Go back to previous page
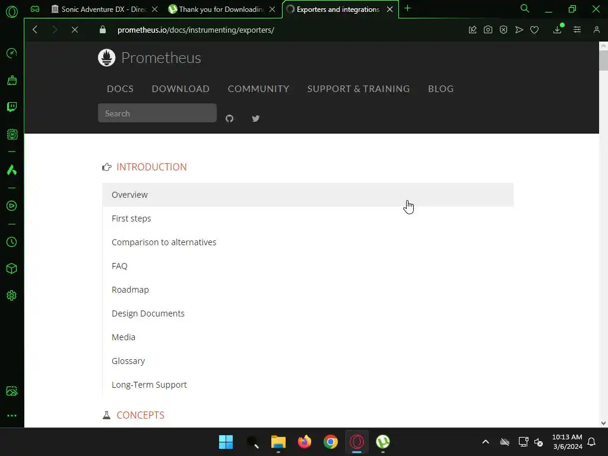The image size is (608, 456). [x=35, y=30]
